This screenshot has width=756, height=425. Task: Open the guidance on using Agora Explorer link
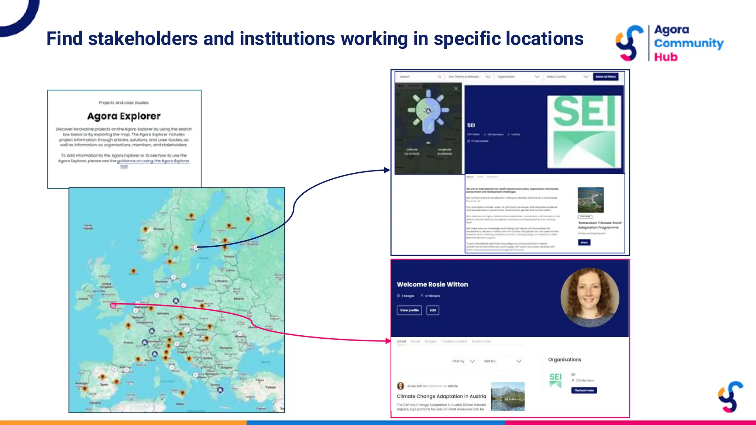coord(153,163)
